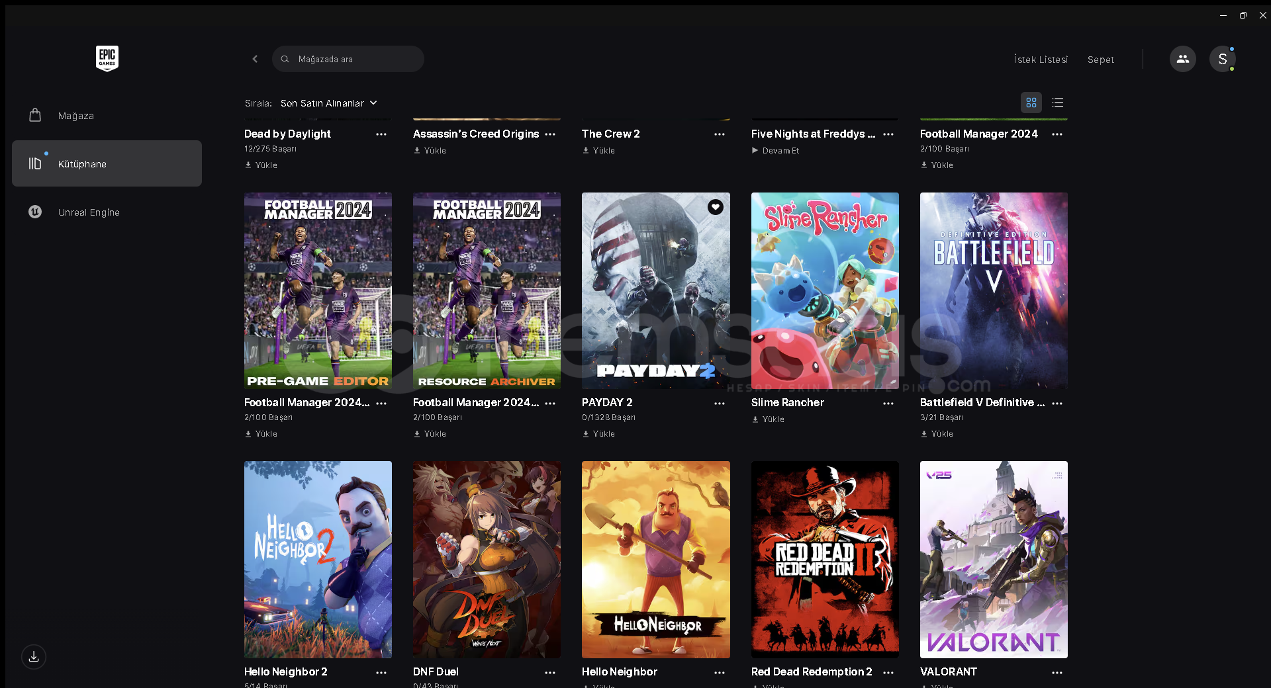Click Devam Et for Five Nights at Freddys

[775, 151]
